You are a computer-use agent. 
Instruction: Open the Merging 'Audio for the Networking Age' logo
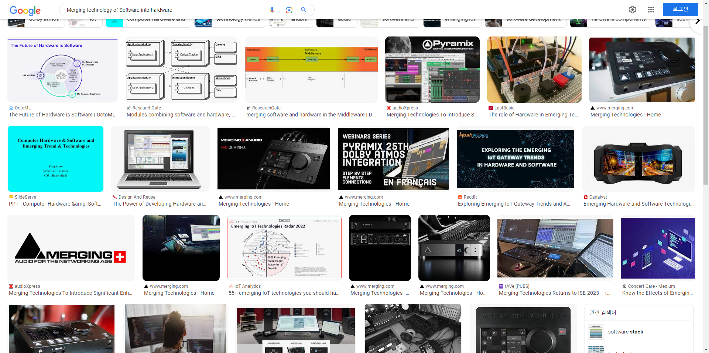71,248
